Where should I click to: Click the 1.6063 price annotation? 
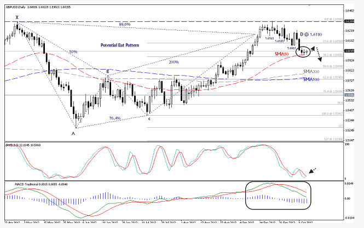(291, 48)
